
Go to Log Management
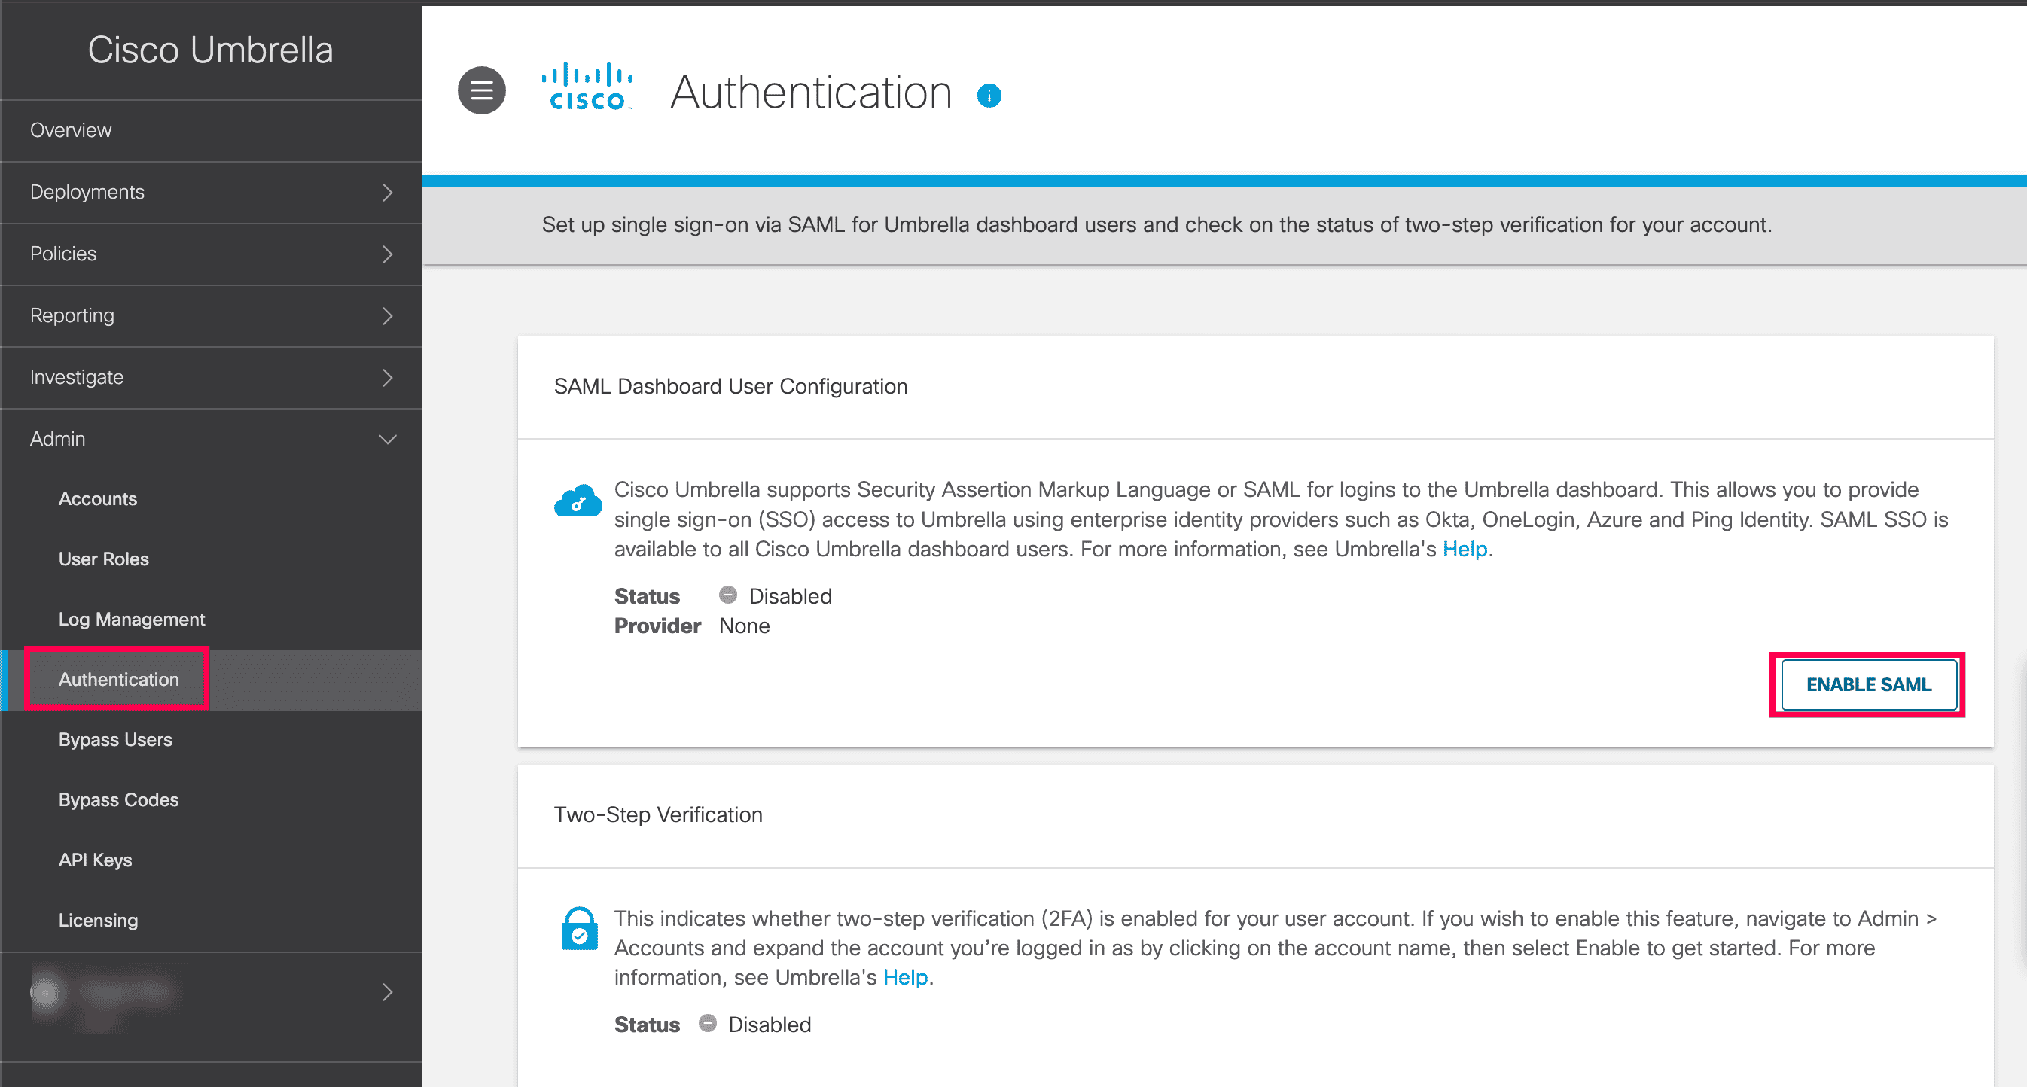132,619
